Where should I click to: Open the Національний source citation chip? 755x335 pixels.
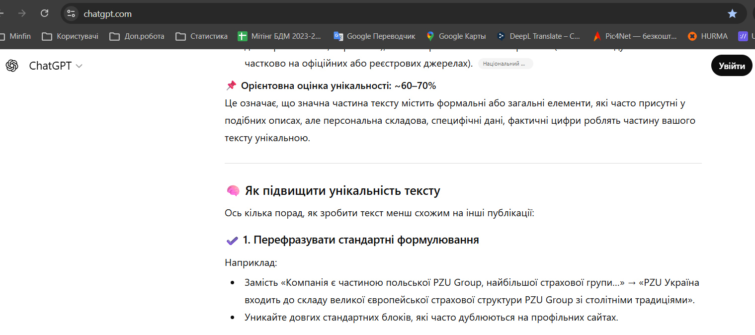(505, 64)
